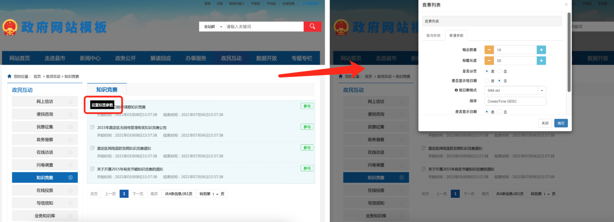This screenshot has height=222, width=614.
Task: Click arrow icon on highlighted 知识竞赛 row, left page
Action: (70, 177)
